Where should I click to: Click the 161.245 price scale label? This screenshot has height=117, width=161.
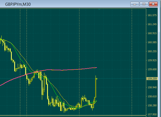(x=152, y=24)
